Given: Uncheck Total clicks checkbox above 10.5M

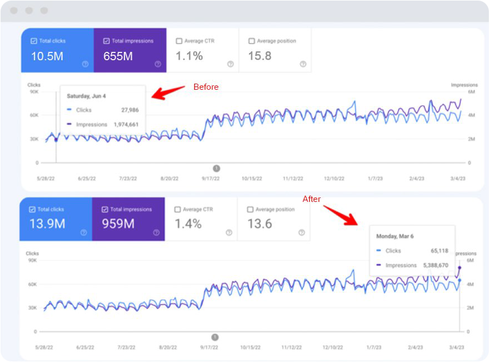Looking at the screenshot, I should click(x=34, y=41).
